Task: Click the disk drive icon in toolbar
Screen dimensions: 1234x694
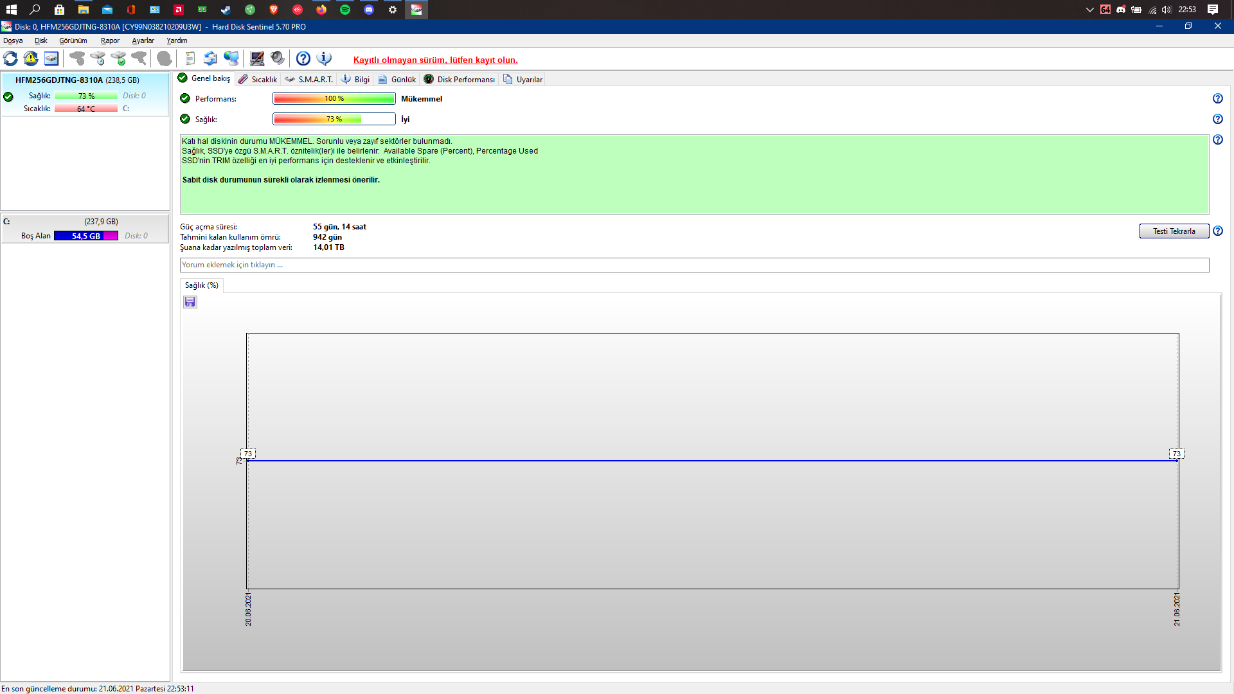Action: coord(51,58)
